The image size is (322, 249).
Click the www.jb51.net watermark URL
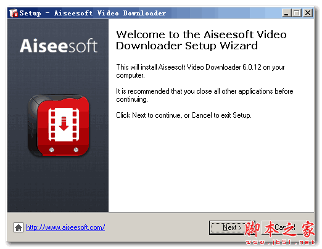click(x=280, y=242)
